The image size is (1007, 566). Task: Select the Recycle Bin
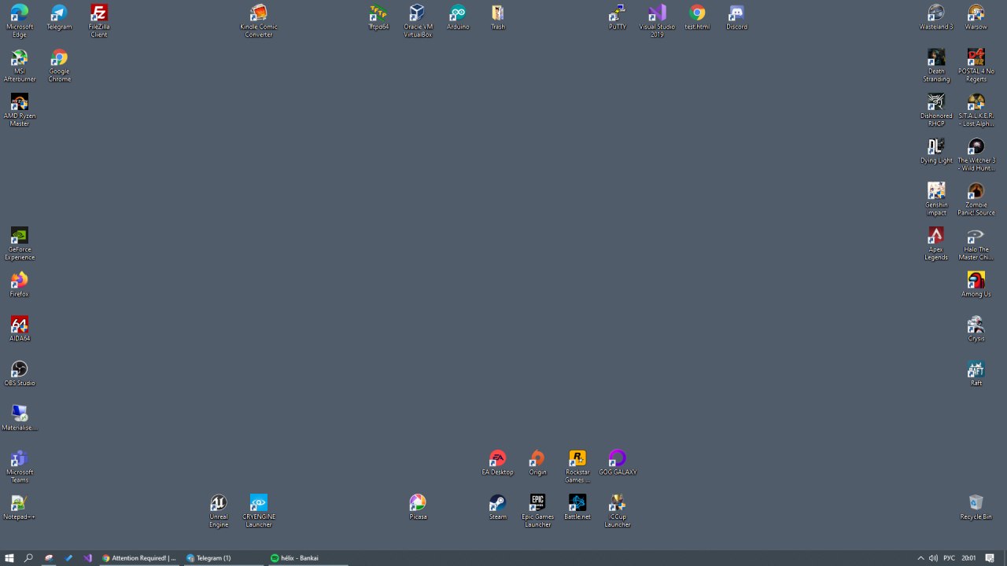coord(976,507)
